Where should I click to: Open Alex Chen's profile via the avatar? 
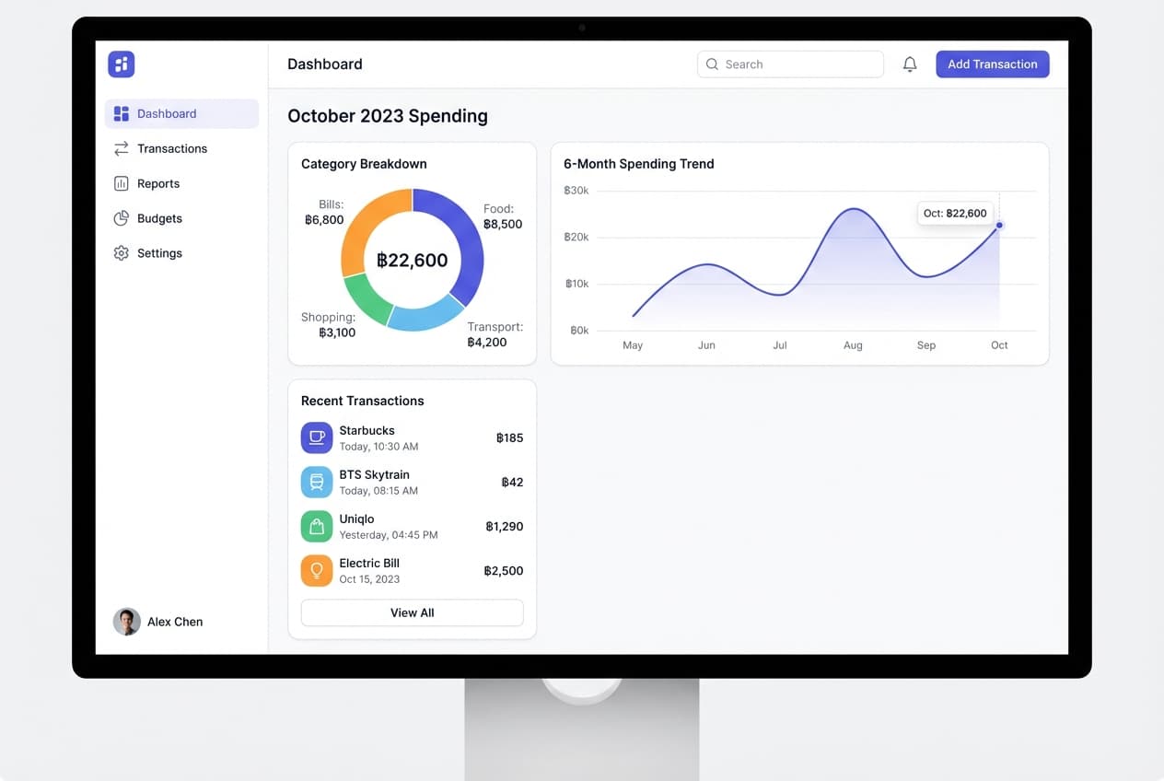(x=126, y=622)
